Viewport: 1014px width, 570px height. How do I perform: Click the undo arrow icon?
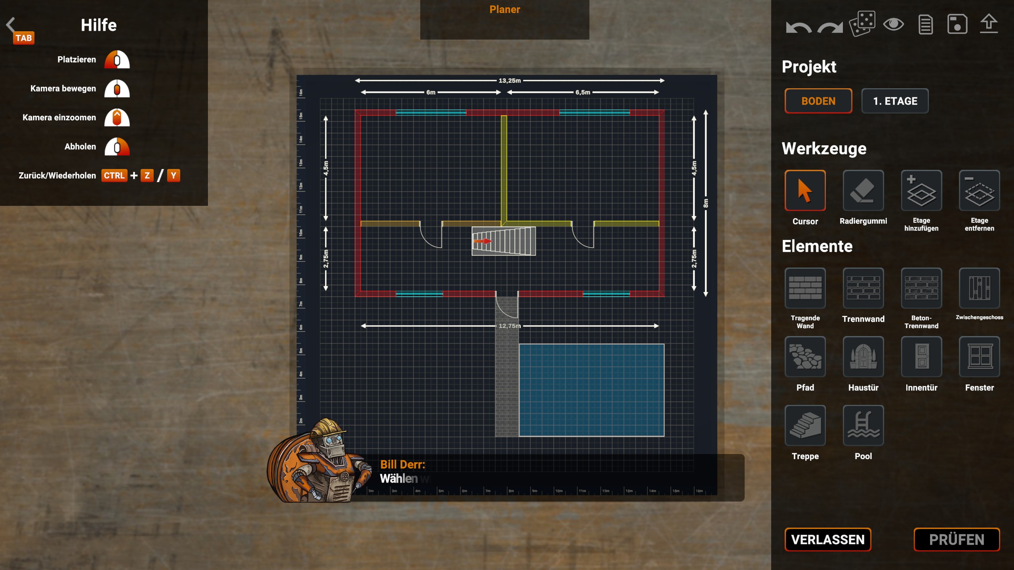point(799,27)
